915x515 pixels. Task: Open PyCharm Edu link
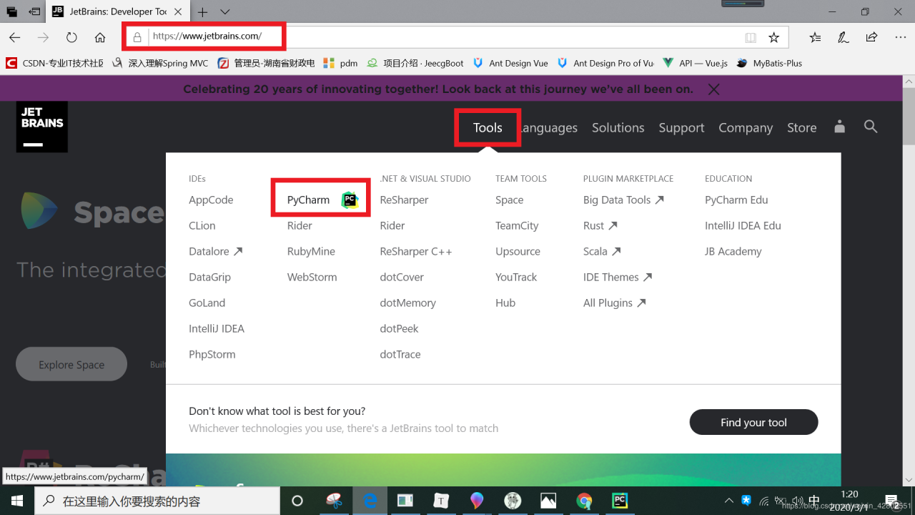pyautogui.click(x=736, y=200)
